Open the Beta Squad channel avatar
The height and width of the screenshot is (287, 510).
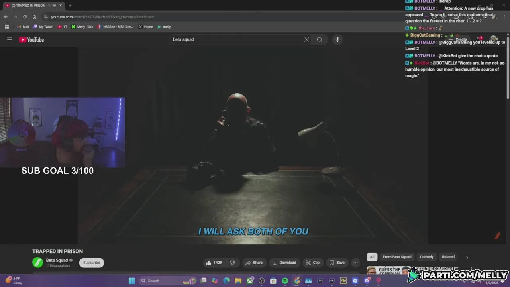[x=37, y=262]
